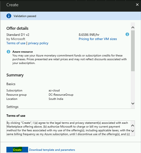The image size is (141, 153).
Task: Open the privacy policy link
Action: coord(38,43)
